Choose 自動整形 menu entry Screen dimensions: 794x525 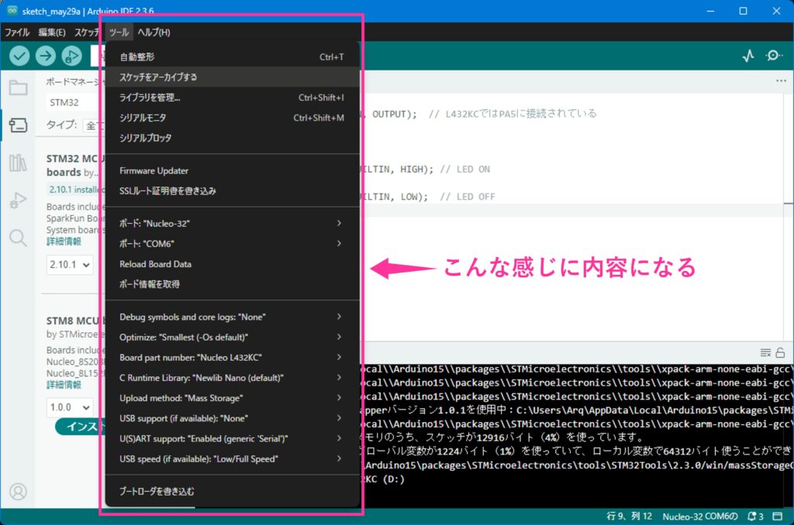232,57
